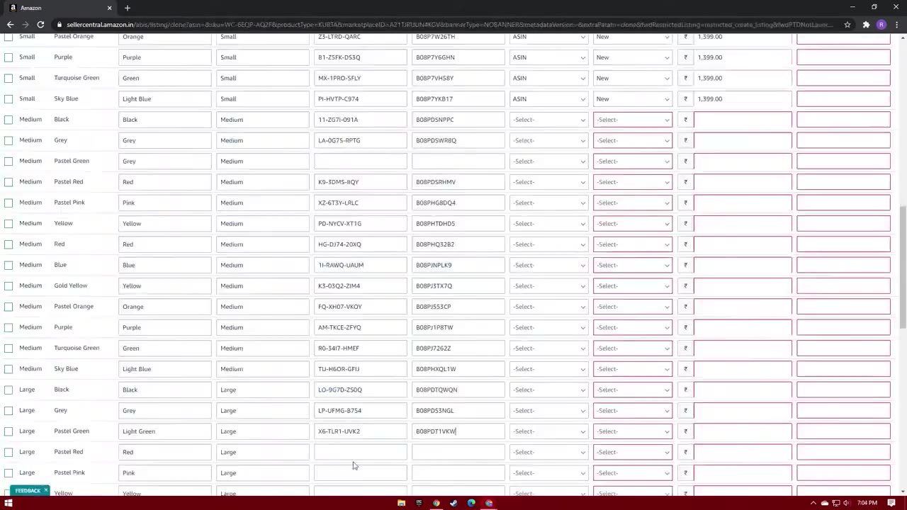
Task: Open condition dropdown for Large Grey row
Action: click(x=633, y=410)
